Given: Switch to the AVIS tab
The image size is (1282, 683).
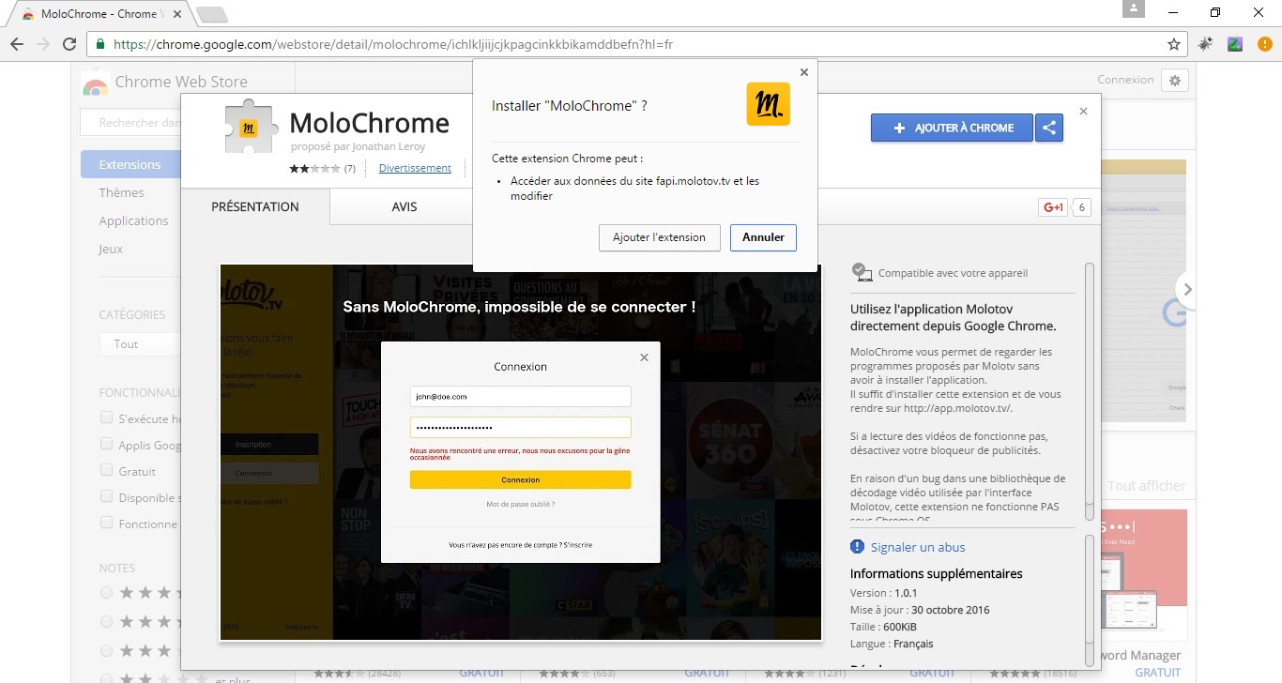Looking at the screenshot, I should point(404,207).
